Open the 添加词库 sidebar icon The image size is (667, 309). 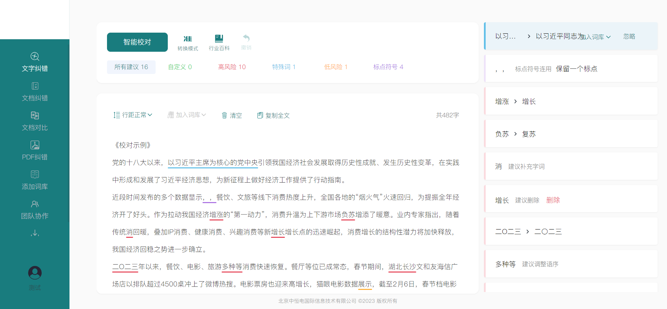tap(35, 174)
